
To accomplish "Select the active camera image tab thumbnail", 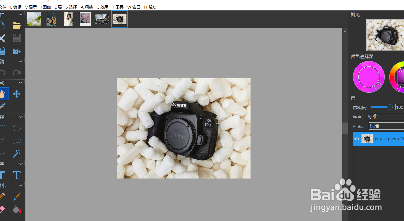I will [x=120, y=19].
